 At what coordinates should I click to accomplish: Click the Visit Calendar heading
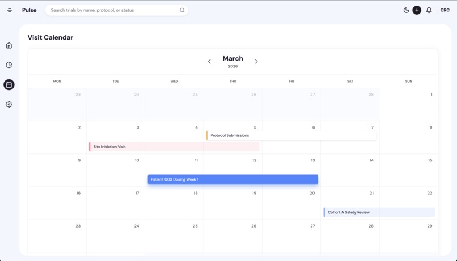(50, 37)
